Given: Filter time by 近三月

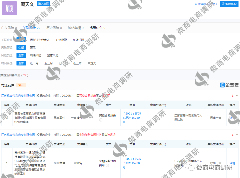Looking at the screenshot, I should point(48,63).
